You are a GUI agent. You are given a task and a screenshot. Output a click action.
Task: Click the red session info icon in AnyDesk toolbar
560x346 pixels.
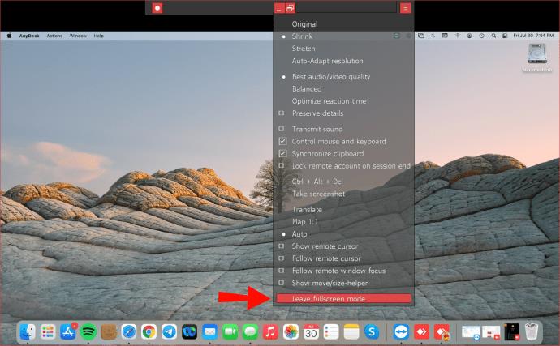[x=157, y=8]
